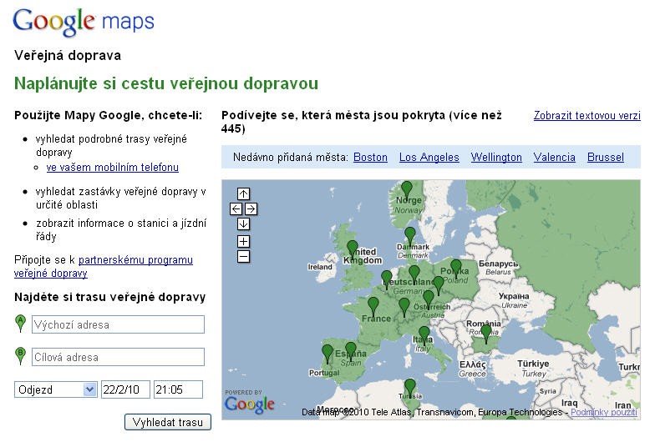Pan the map left with the arrow button
The image size is (650, 447).
pyautogui.click(x=236, y=209)
